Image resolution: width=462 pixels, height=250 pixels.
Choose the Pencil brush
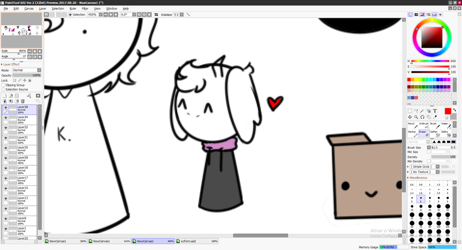pyautogui.click(x=413, y=126)
